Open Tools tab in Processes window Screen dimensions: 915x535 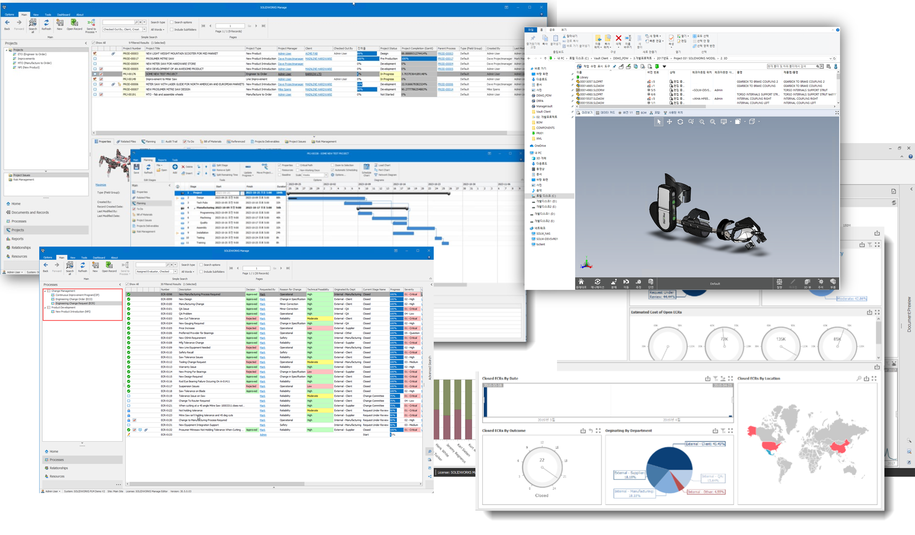click(84, 257)
